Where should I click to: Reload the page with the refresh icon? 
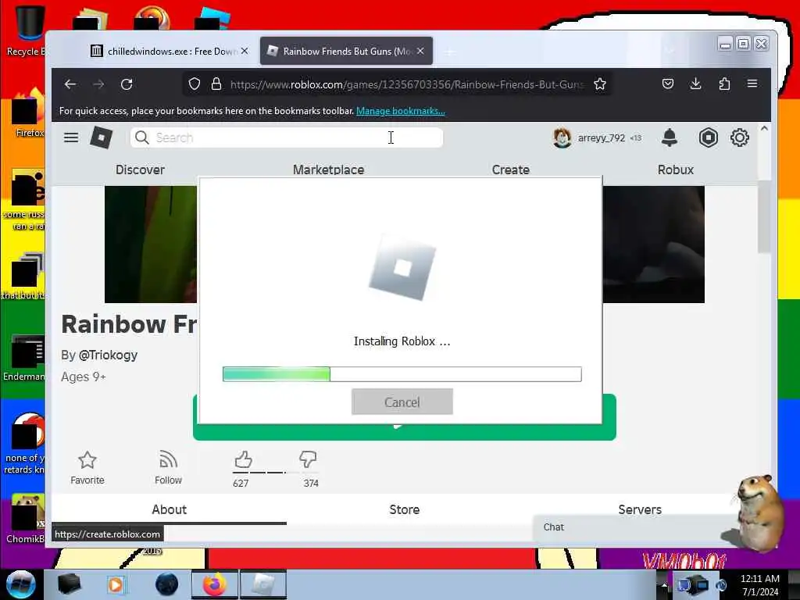pos(127,84)
